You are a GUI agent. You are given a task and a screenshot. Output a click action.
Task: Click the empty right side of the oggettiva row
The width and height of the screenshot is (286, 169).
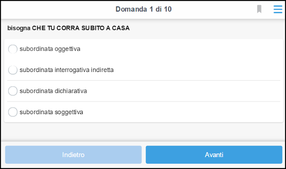pyautogui.click(x=181, y=49)
